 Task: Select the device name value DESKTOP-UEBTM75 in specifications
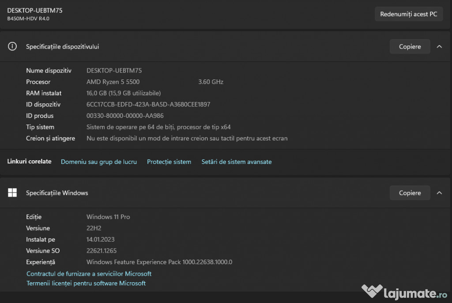(x=114, y=70)
